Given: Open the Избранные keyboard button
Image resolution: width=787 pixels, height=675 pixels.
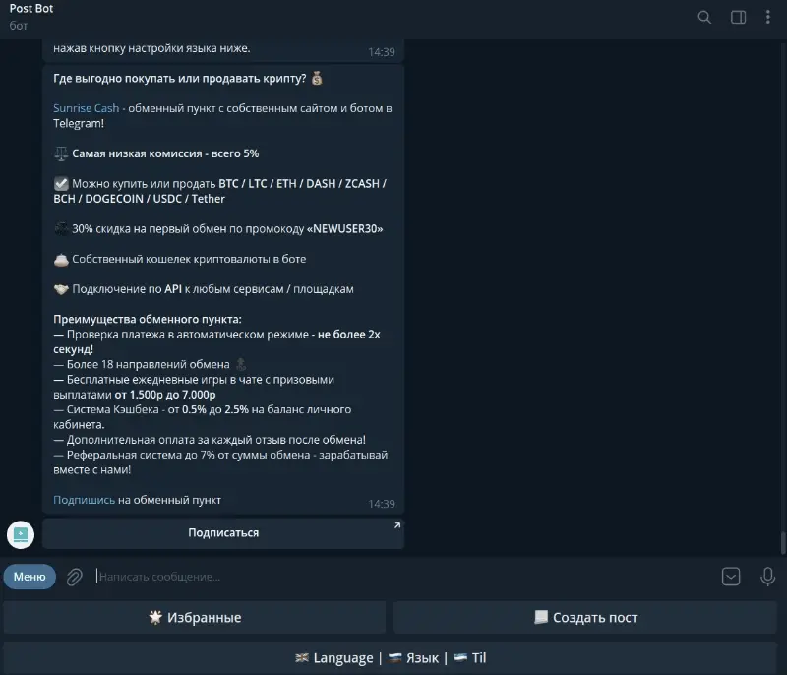Looking at the screenshot, I should (195, 617).
